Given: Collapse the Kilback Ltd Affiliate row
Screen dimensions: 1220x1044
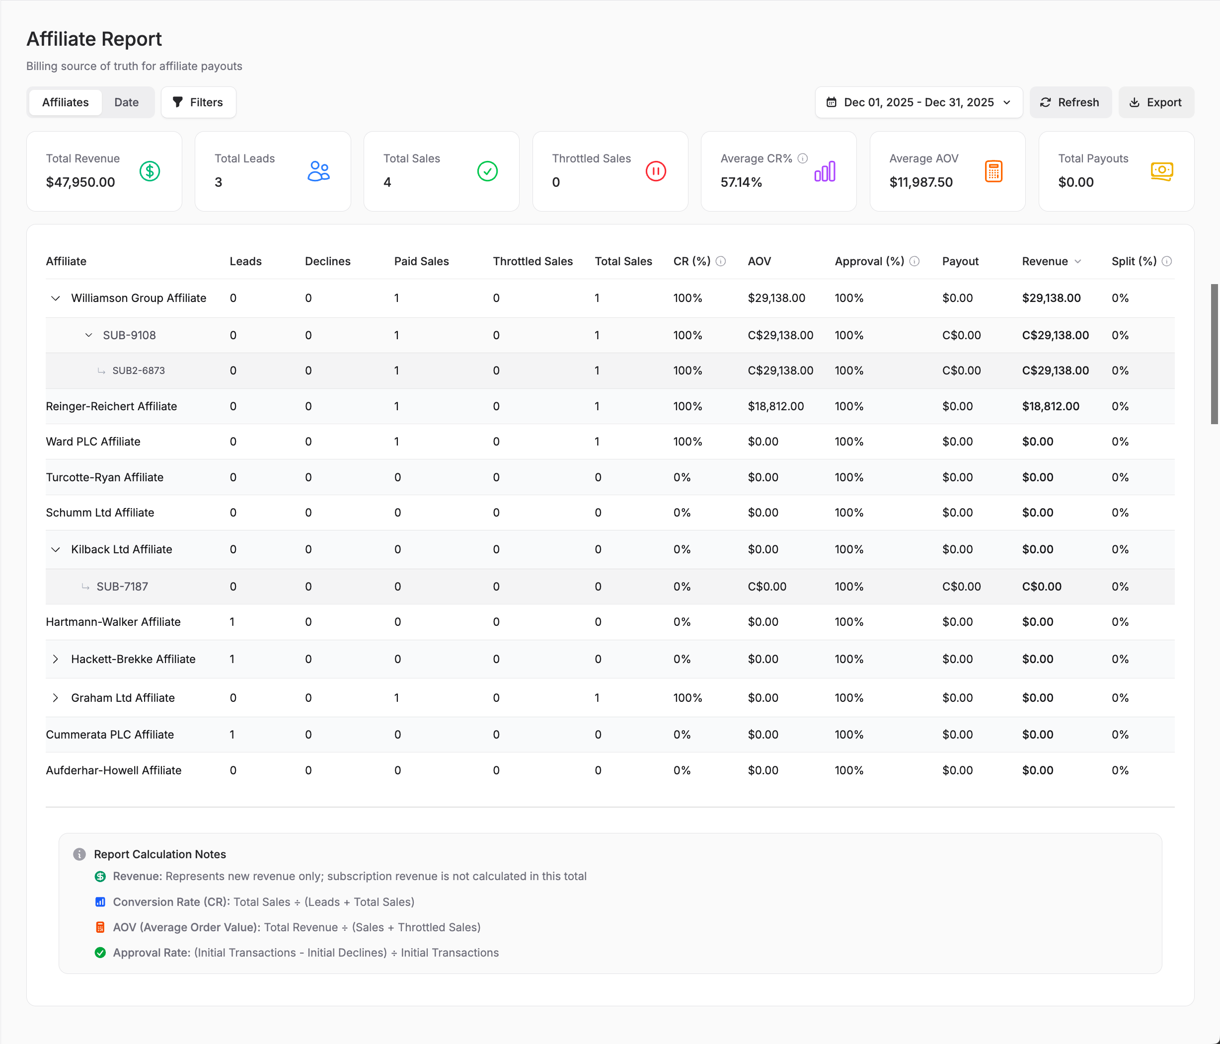Looking at the screenshot, I should tap(55, 550).
